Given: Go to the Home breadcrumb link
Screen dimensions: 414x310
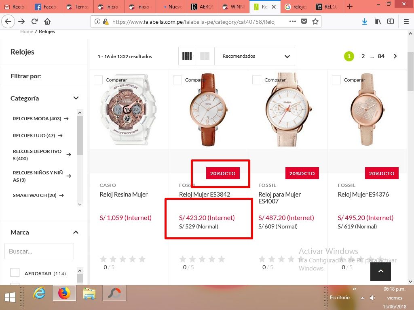Looking at the screenshot, I should point(27,31).
